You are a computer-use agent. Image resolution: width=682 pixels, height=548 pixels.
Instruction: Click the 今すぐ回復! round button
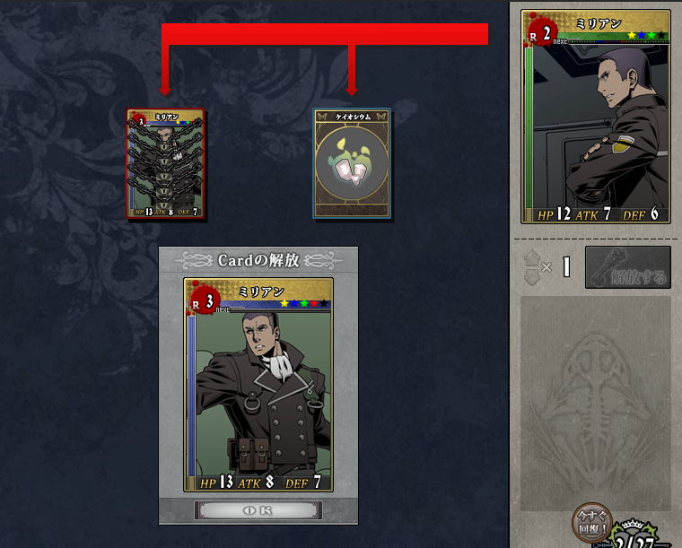(592, 523)
